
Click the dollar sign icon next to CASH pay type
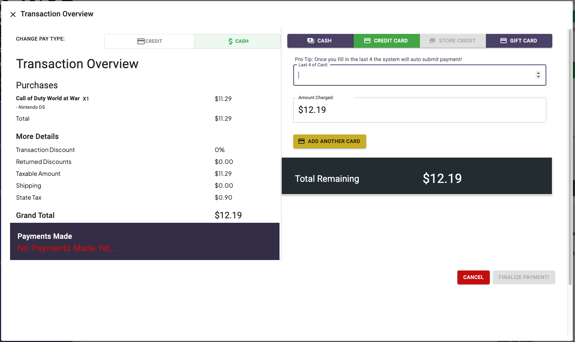point(230,41)
